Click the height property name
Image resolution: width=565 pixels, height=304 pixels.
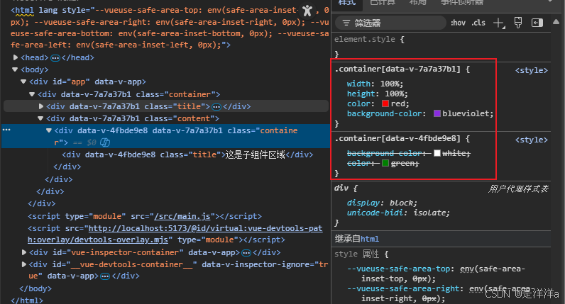[361, 94]
